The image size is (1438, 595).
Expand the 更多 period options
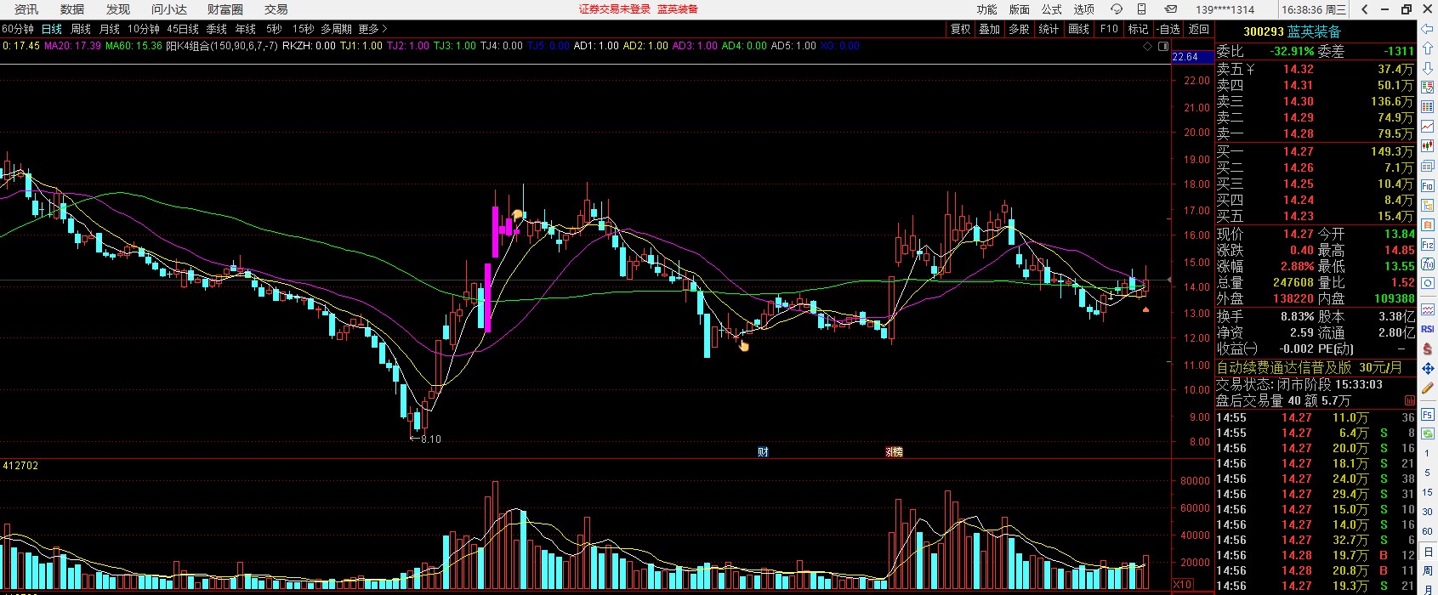(372, 29)
